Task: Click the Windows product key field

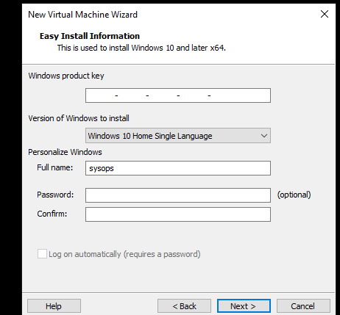Action: (178, 95)
